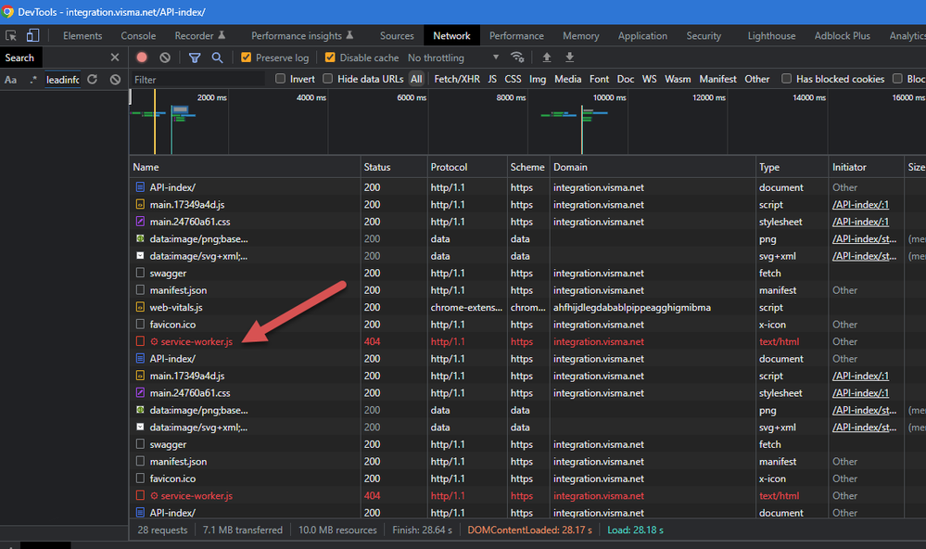Open the Application tab
Screen dimensions: 926x549
(642, 35)
